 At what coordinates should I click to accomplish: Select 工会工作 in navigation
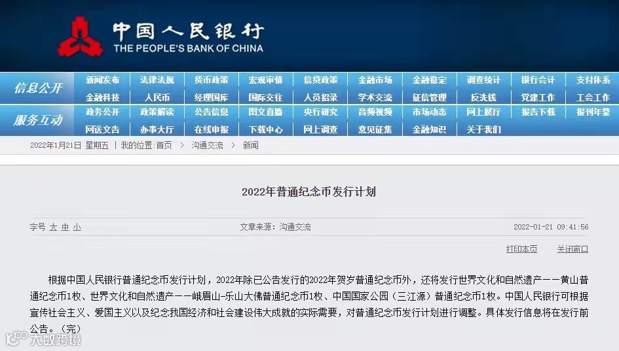tap(593, 97)
